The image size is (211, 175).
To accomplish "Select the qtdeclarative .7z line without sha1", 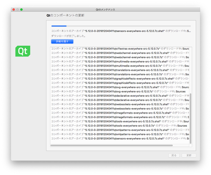I will [x=120, y=100].
